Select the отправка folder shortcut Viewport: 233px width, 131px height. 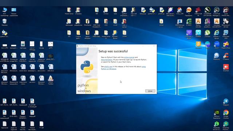coord(78,11)
